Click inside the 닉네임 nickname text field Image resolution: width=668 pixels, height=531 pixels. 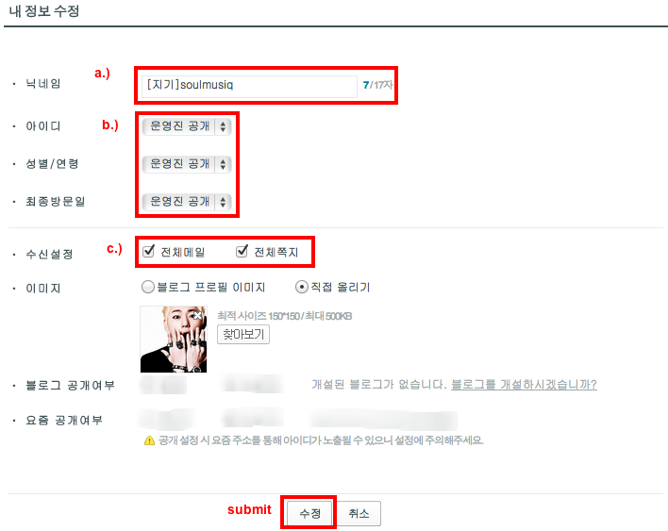(x=249, y=86)
